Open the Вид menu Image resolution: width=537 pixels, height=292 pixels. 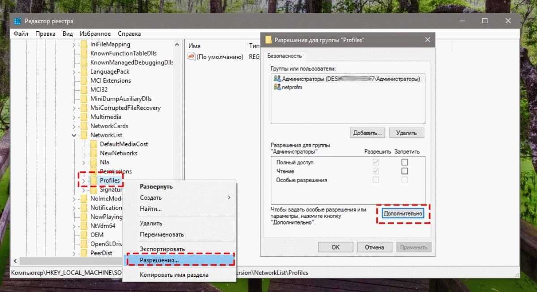[x=68, y=33]
